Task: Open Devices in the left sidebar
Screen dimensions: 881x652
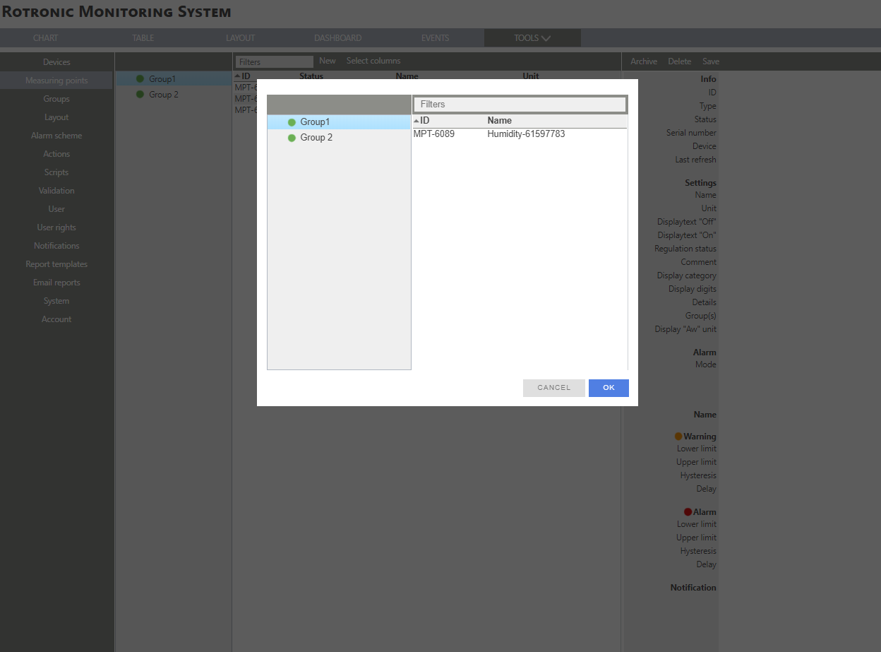Action: click(x=56, y=62)
